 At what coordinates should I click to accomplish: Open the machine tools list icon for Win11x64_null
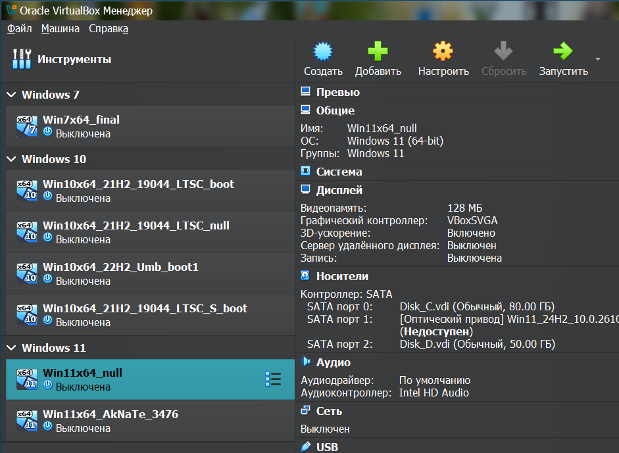click(x=273, y=379)
